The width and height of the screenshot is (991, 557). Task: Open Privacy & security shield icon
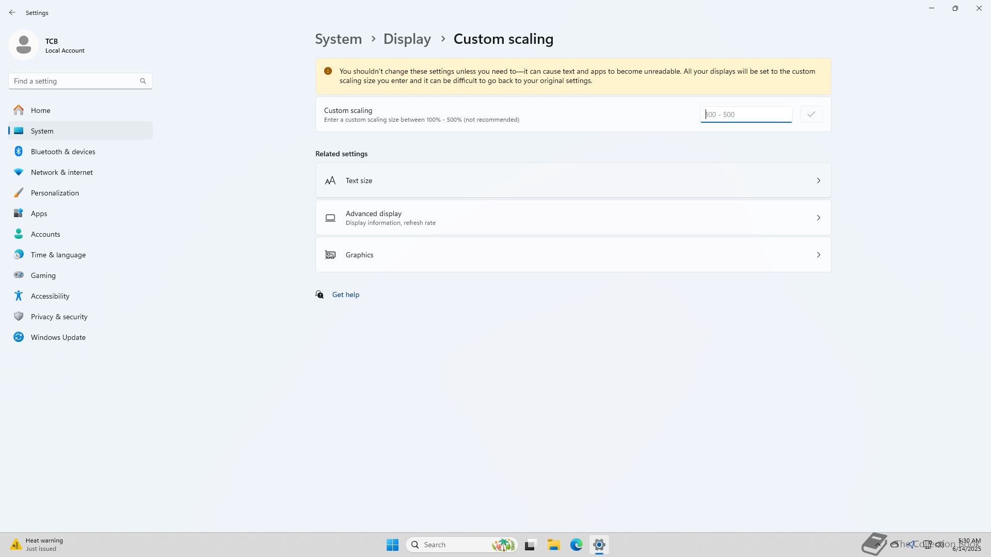point(19,317)
